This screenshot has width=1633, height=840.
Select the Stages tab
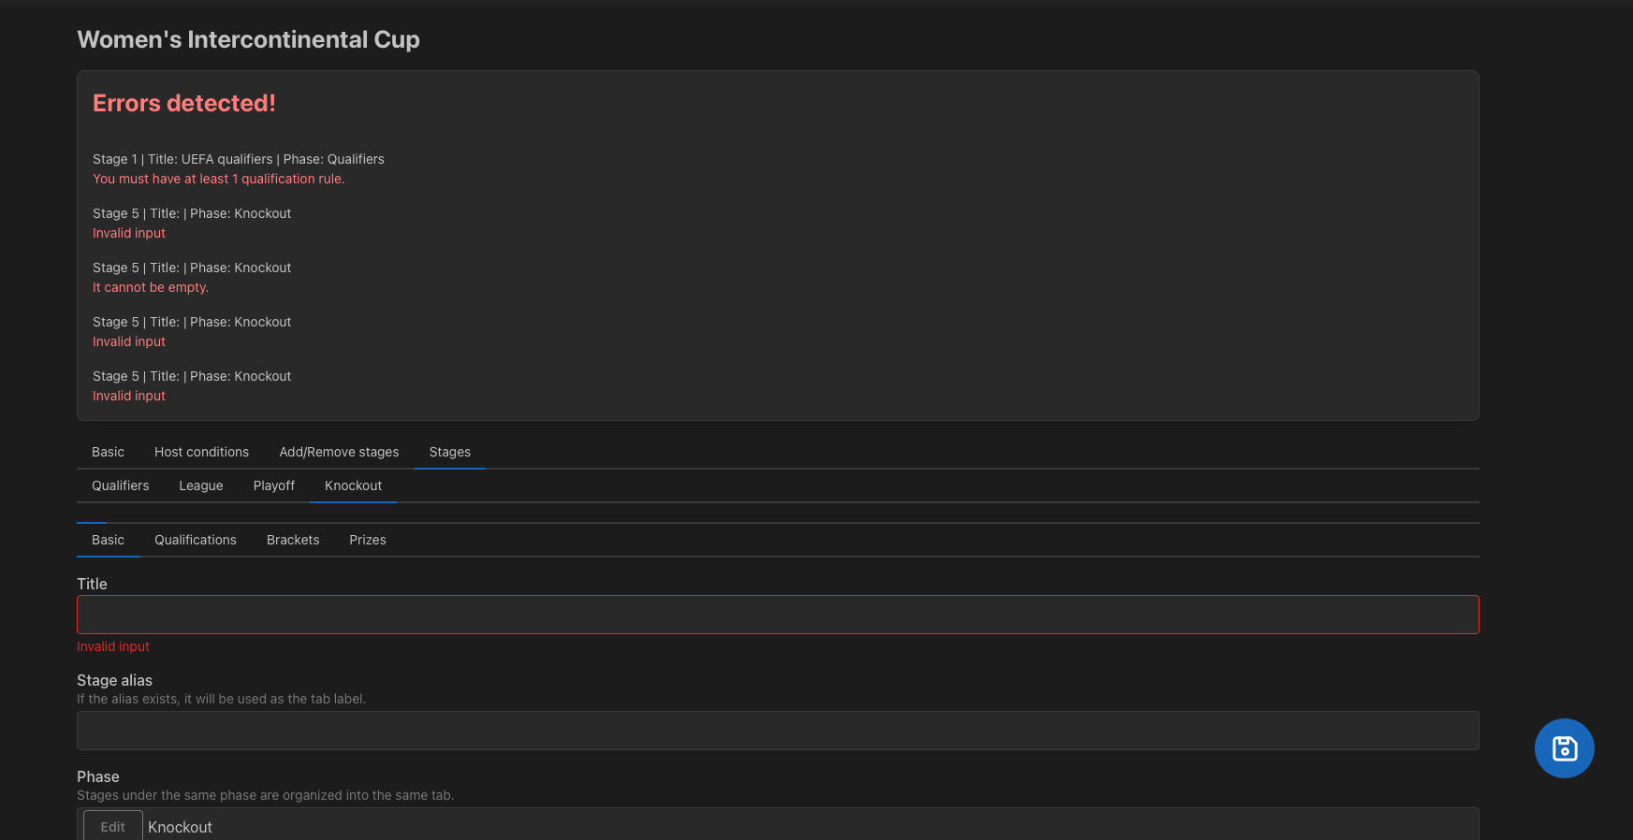449,452
